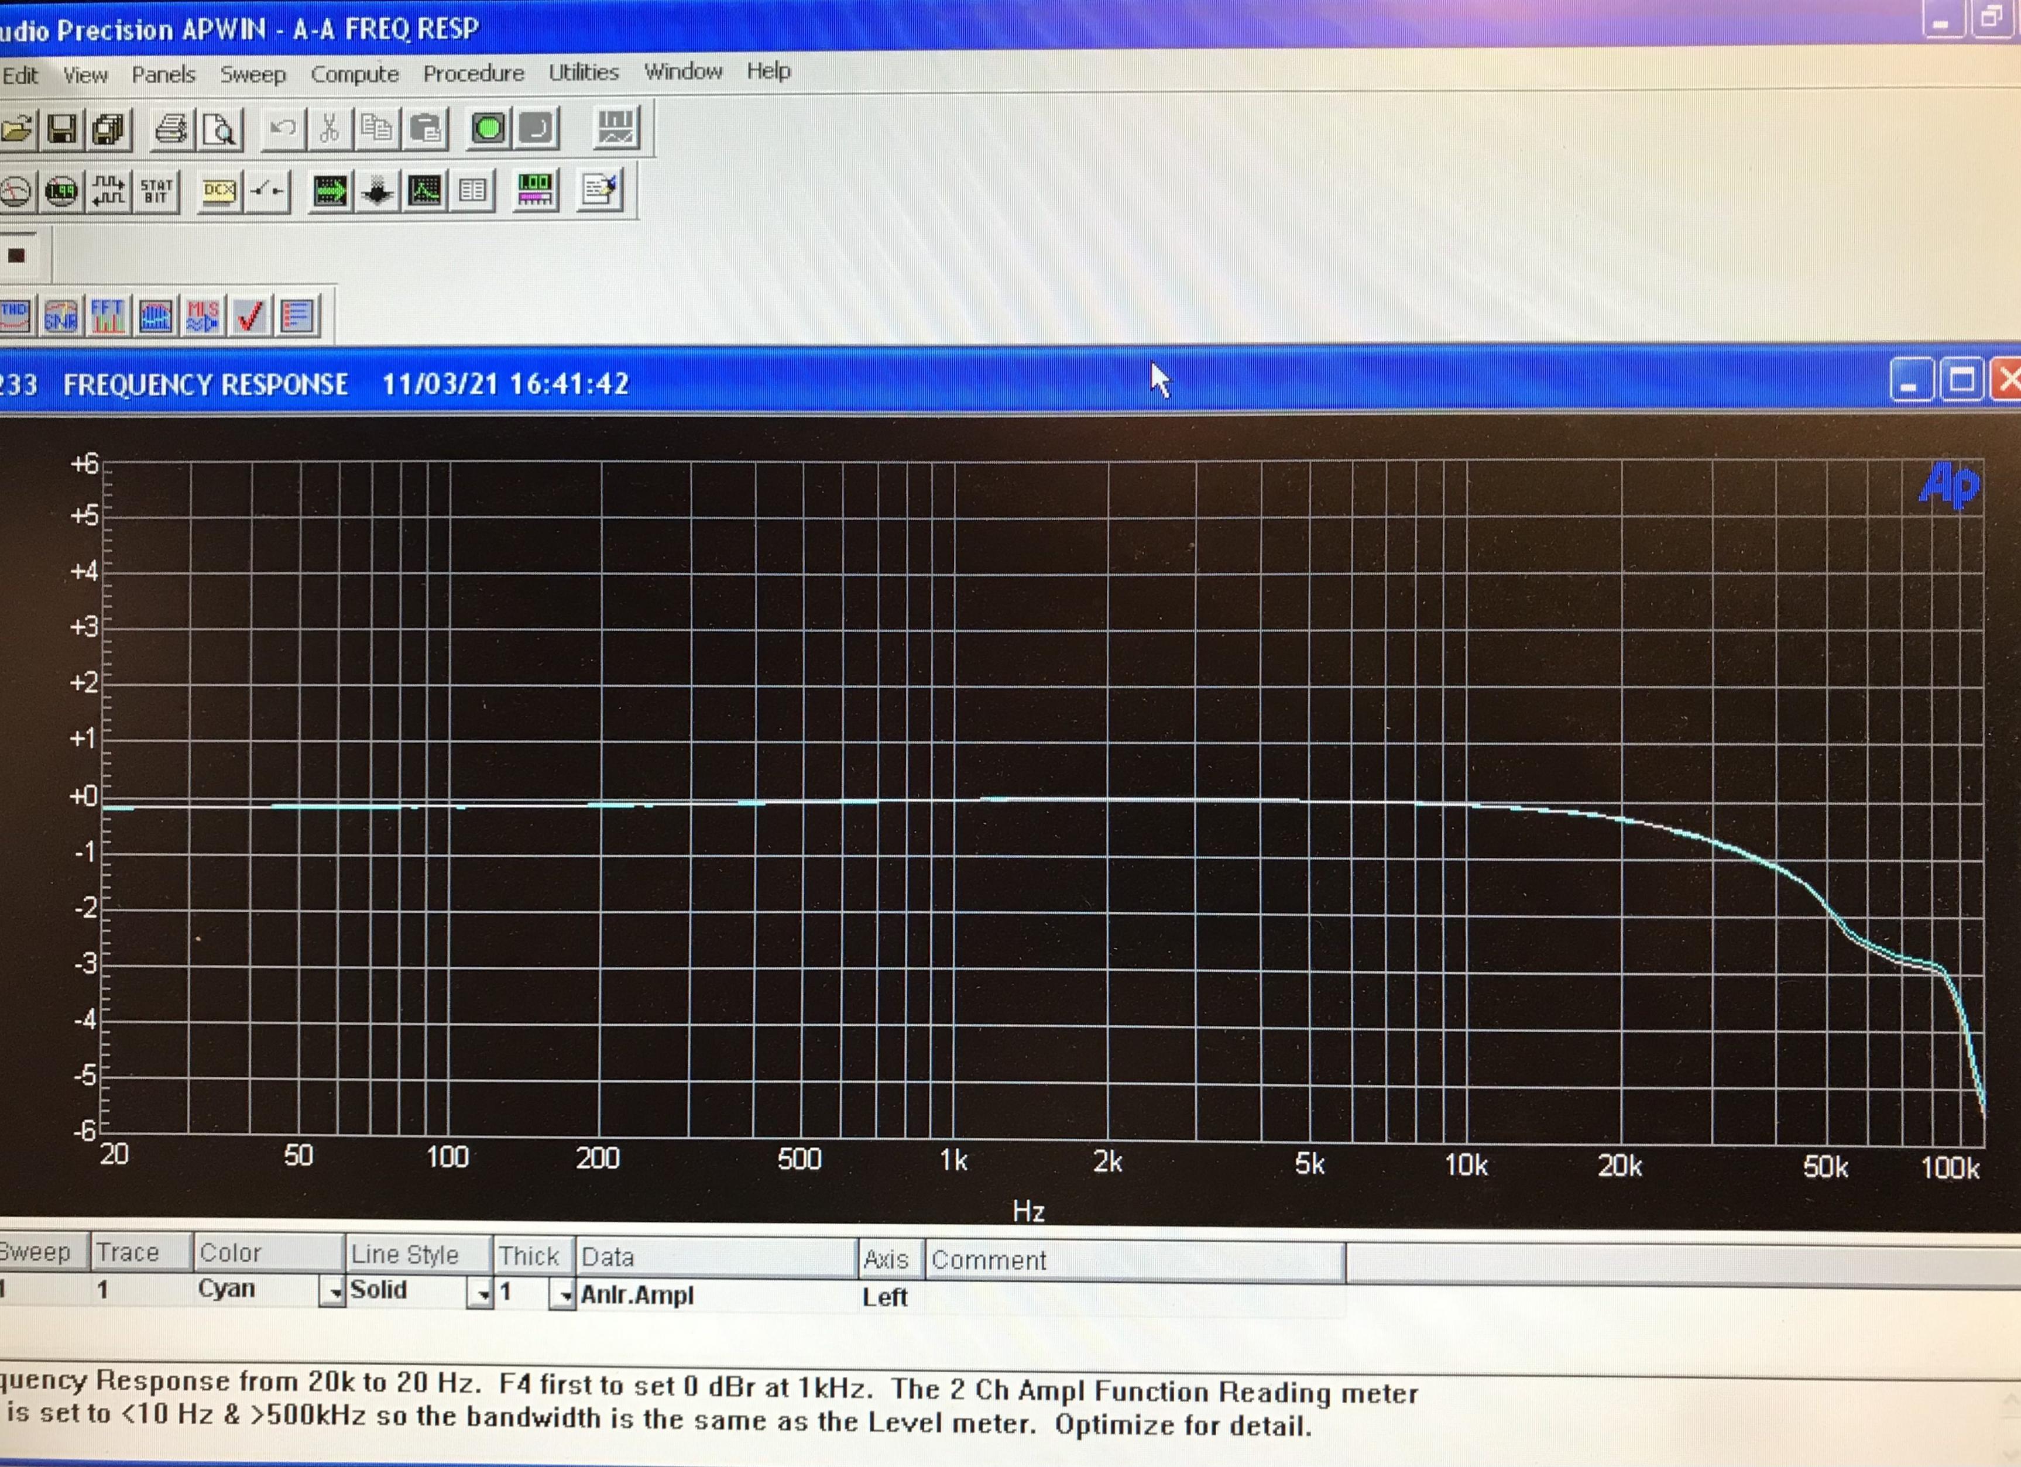Click the black downward arrow panel icon
Image resolution: width=2021 pixels, height=1467 pixels.
[377, 191]
